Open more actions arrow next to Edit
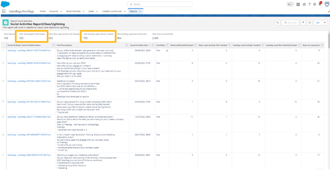The height and width of the screenshot is (171, 330). [x=325, y=23]
